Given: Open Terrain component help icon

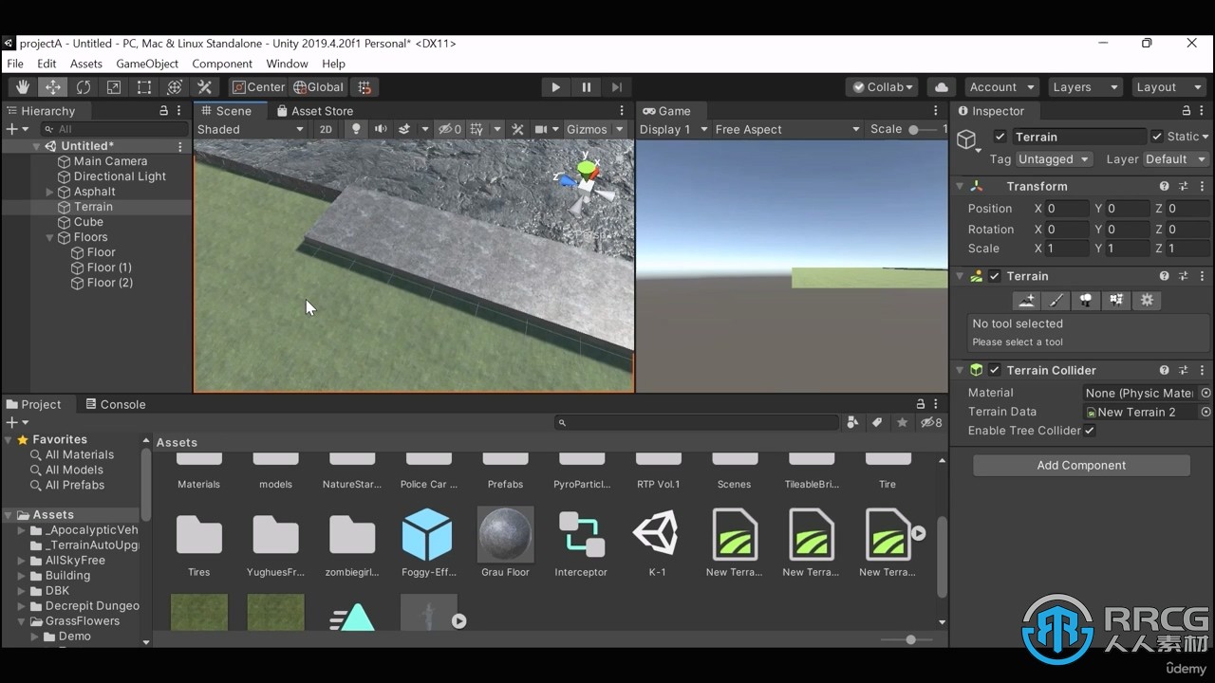Looking at the screenshot, I should (1164, 276).
